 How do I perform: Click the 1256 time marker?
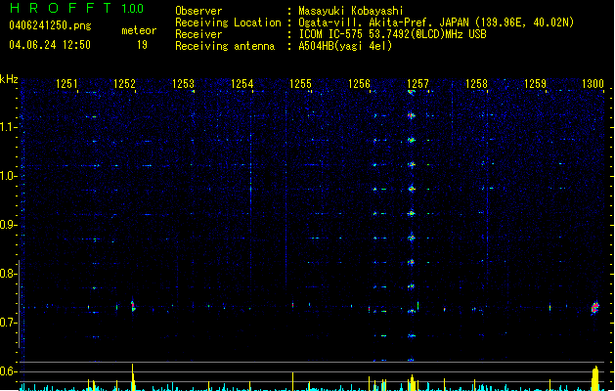coord(359,83)
